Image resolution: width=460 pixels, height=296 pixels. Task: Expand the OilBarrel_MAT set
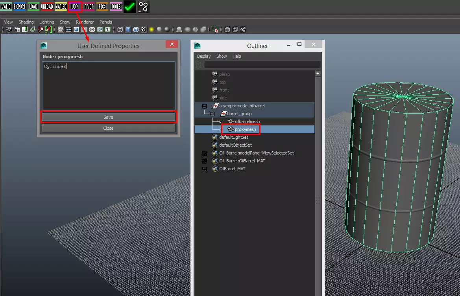pyautogui.click(x=204, y=169)
